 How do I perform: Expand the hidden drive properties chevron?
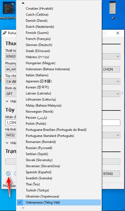click(x=7, y=101)
